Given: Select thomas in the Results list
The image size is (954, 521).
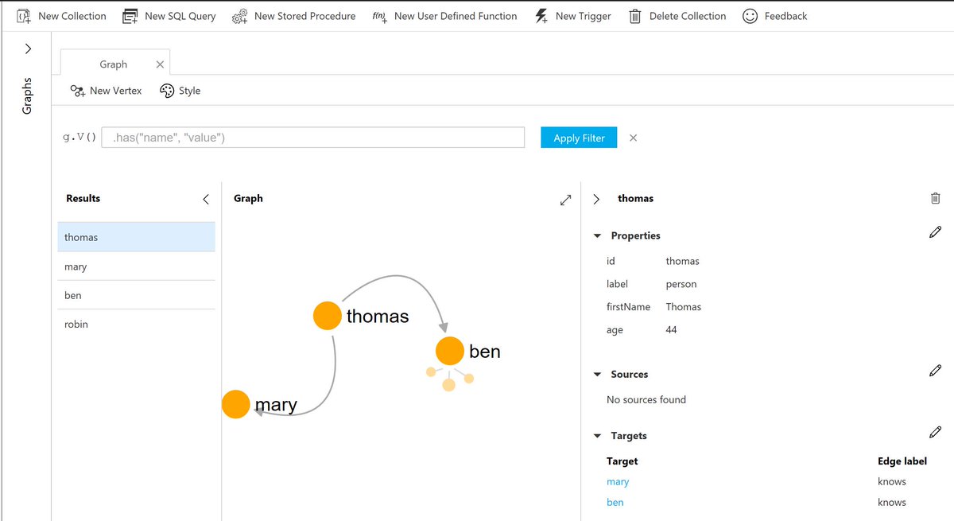Looking at the screenshot, I should pos(137,237).
